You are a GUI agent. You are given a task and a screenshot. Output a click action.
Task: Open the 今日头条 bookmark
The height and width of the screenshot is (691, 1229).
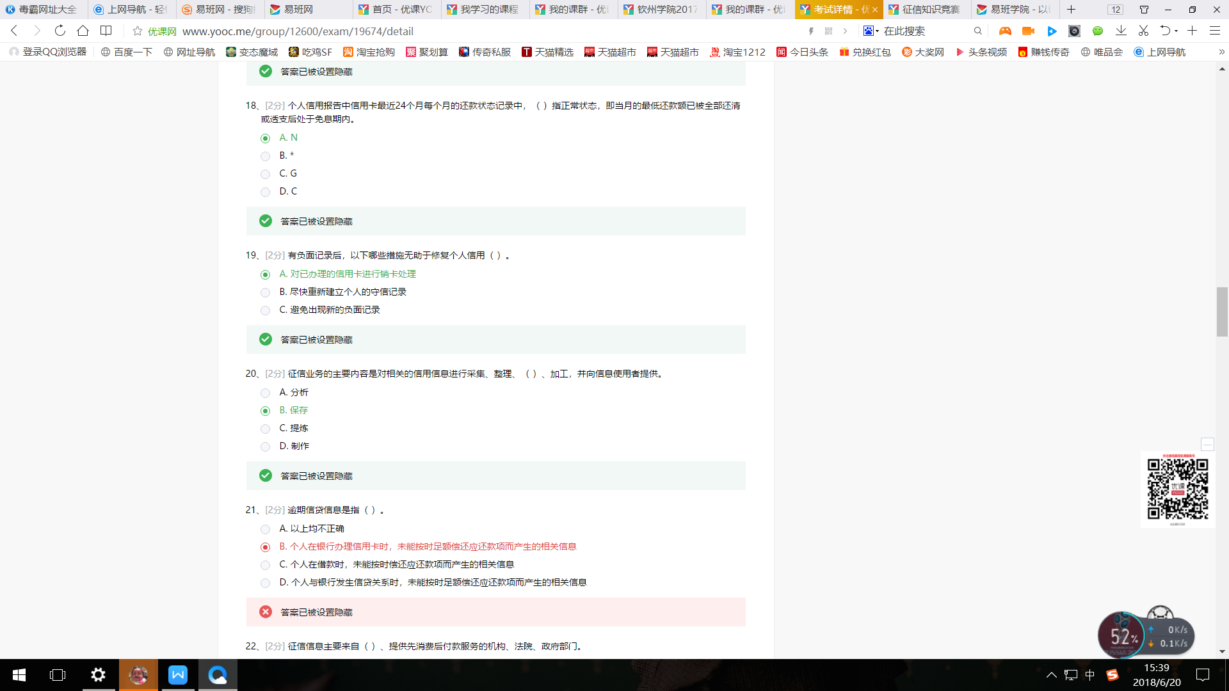click(x=802, y=52)
